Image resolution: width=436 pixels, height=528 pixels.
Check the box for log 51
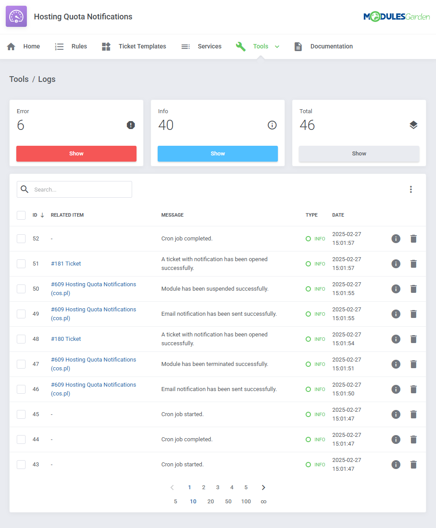(x=21, y=264)
